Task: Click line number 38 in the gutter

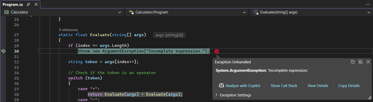Action: click(x=16, y=94)
